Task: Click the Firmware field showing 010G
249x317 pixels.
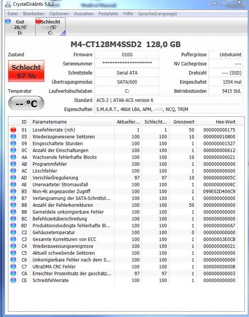Action: pos(127,55)
